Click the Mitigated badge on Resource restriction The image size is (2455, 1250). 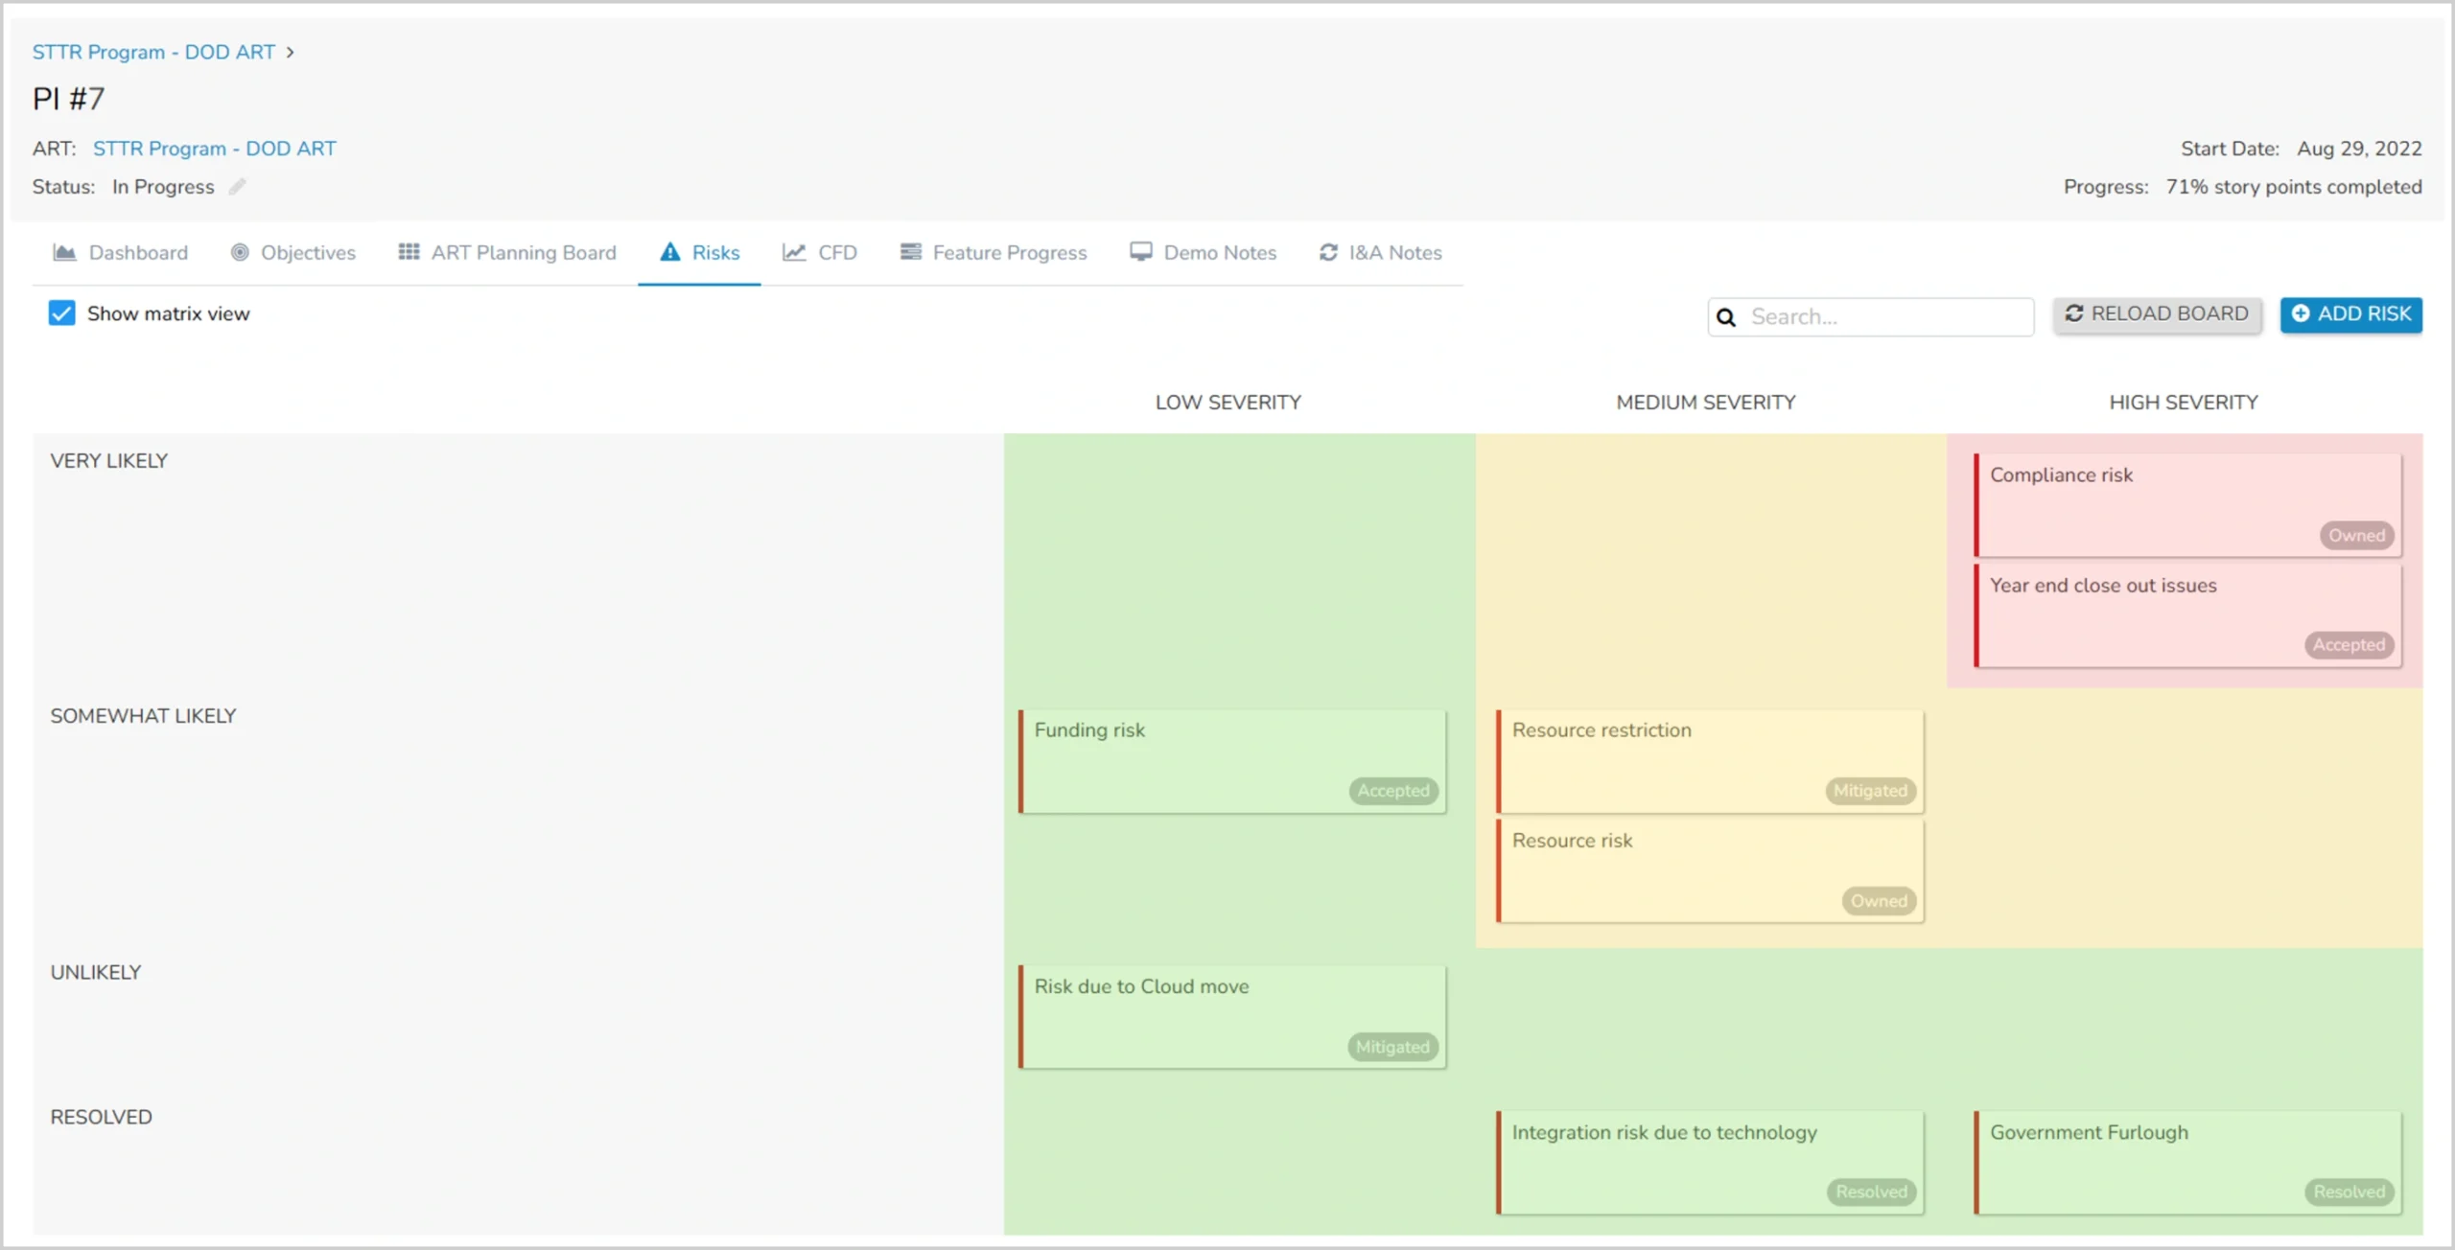1869,791
